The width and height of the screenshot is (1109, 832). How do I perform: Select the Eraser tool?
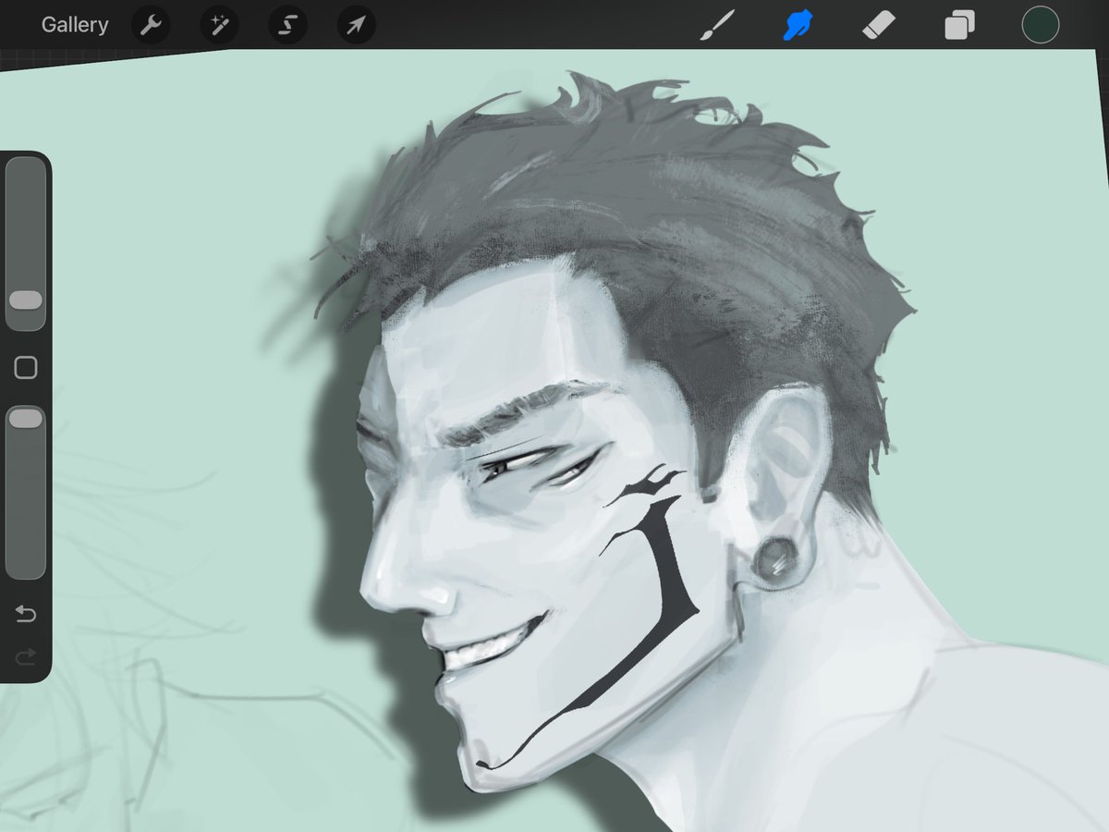coord(879,25)
